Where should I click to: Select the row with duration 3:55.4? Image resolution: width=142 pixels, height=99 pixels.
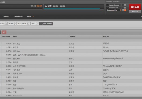tap(71, 62)
